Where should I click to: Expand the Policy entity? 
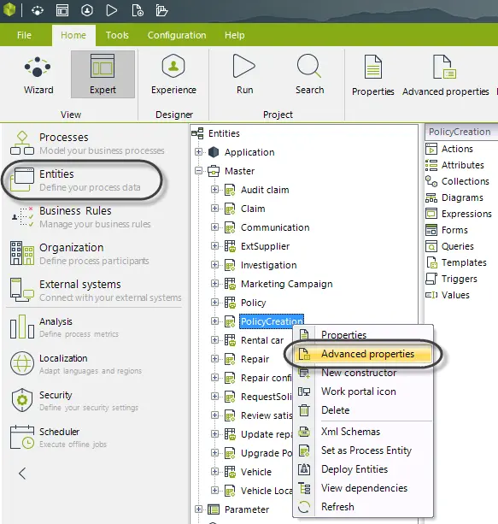pyautogui.click(x=214, y=302)
